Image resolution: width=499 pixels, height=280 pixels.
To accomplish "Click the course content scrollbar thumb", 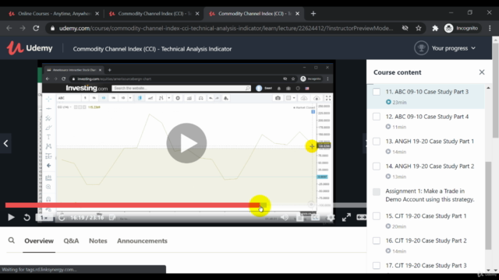I will (489, 205).
